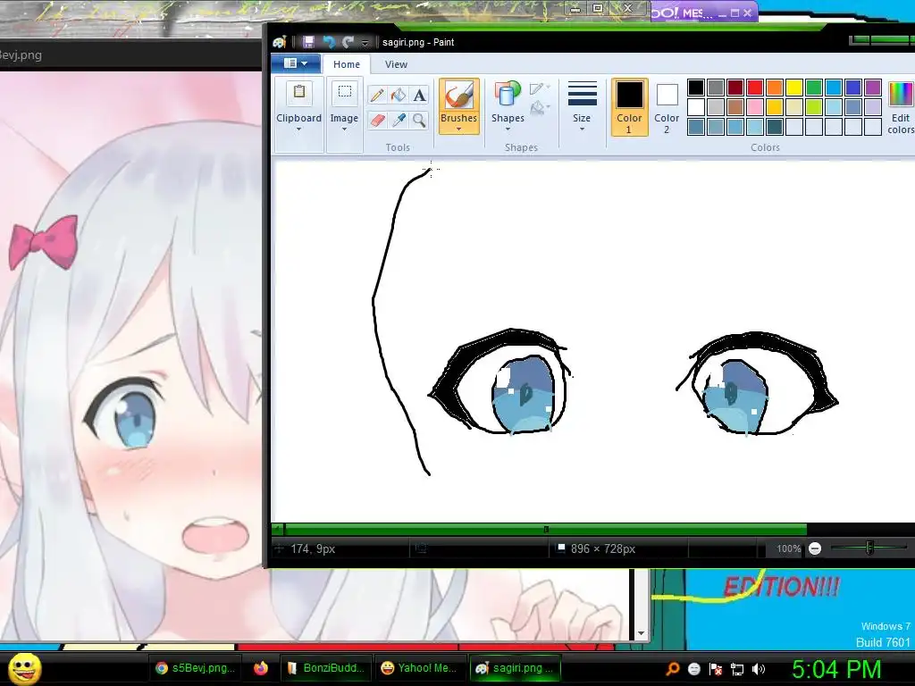Activate Color 2 selector

(667, 107)
